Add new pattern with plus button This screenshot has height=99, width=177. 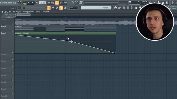[x=112, y=8]
